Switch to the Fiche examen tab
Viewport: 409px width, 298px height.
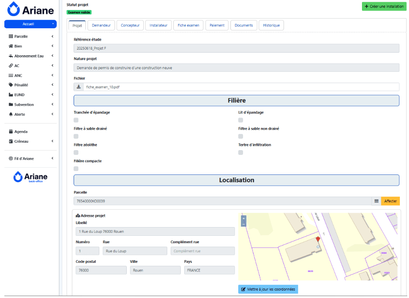[188, 25]
